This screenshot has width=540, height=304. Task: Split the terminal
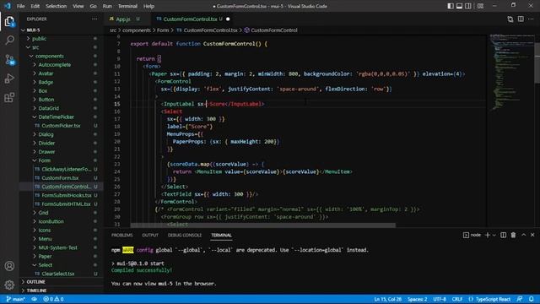pyautogui.click(x=503, y=235)
